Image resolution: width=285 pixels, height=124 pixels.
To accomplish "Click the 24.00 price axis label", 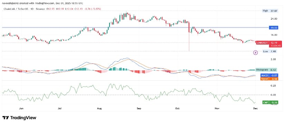I will (x=274, y=19).
